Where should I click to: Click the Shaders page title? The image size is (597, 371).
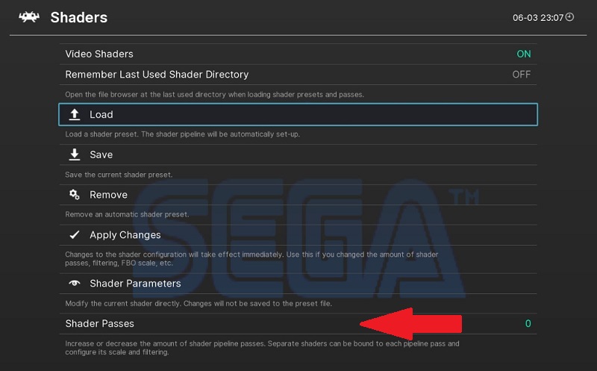tap(79, 17)
